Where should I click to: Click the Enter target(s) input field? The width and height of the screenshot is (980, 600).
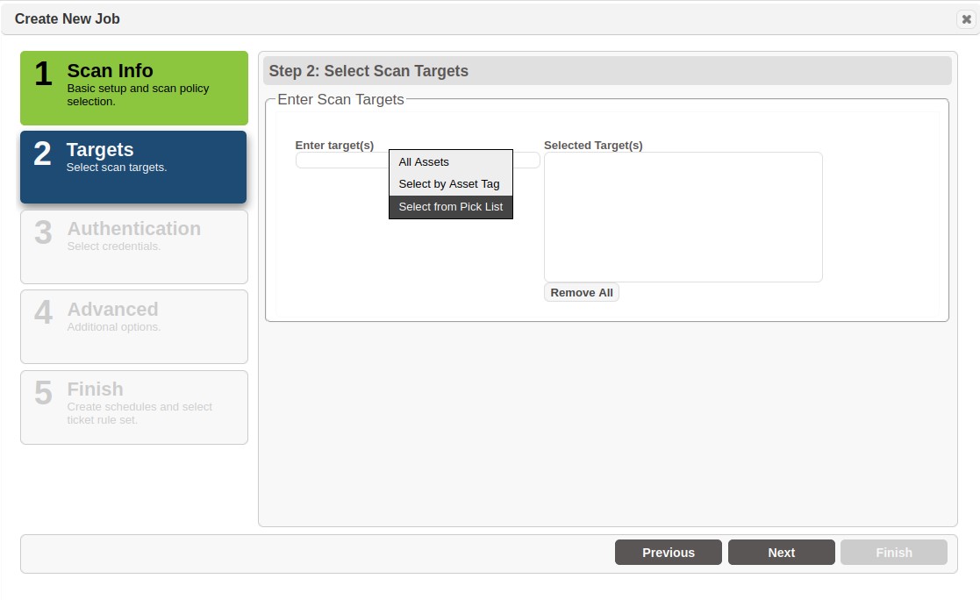click(x=341, y=161)
